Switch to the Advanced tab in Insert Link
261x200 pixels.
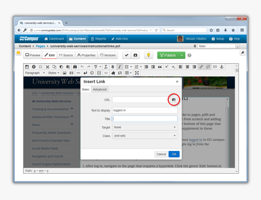coord(100,89)
